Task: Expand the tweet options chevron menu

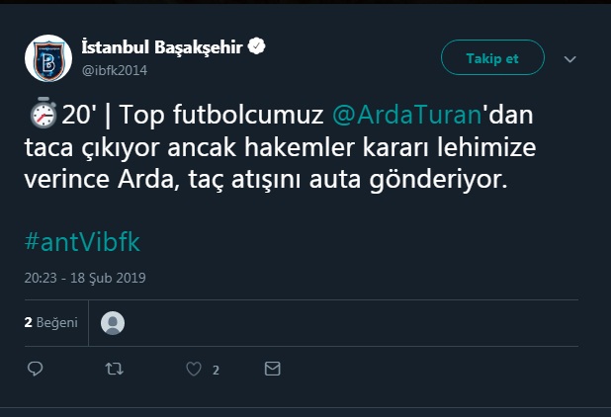Action: coord(570,59)
